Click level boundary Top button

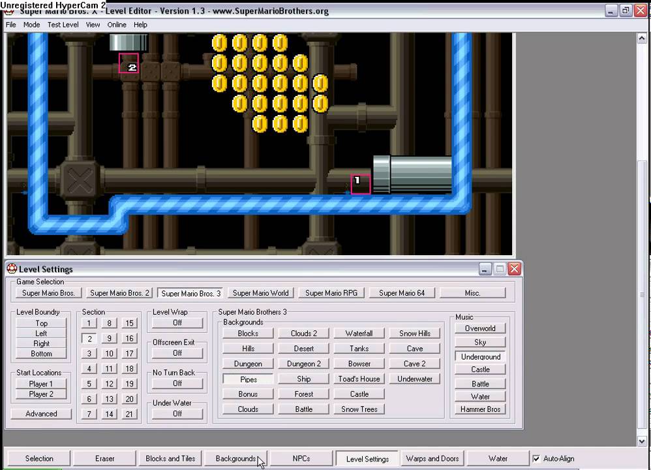[x=41, y=323]
